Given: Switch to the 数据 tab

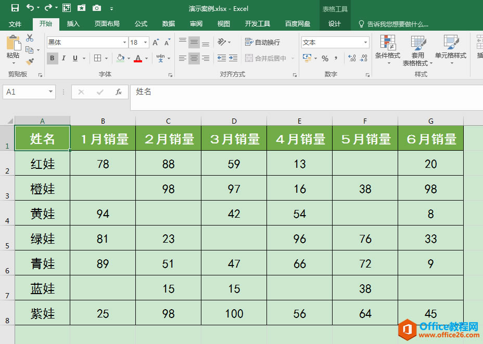Looking at the screenshot, I should 169,24.
